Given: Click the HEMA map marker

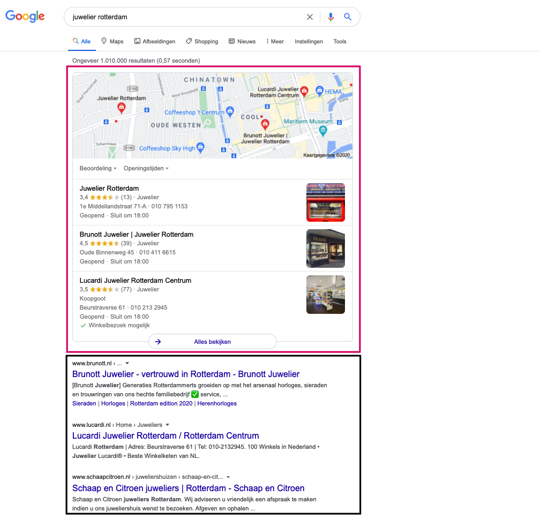Looking at the screenshot, I should 320,91.
